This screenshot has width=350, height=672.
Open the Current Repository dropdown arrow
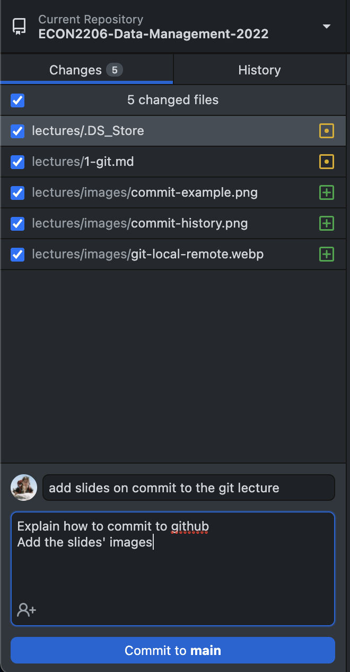[327, 27]
